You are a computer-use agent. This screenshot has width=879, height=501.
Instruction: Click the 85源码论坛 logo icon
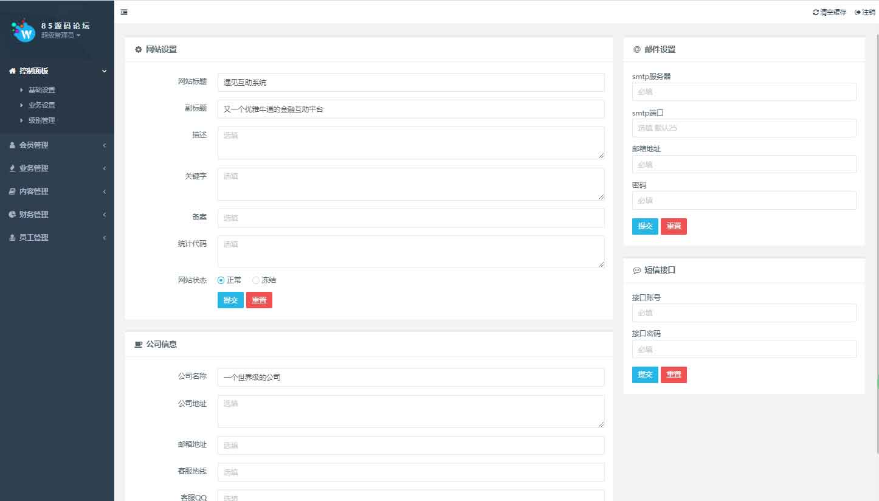pos(24,31)
